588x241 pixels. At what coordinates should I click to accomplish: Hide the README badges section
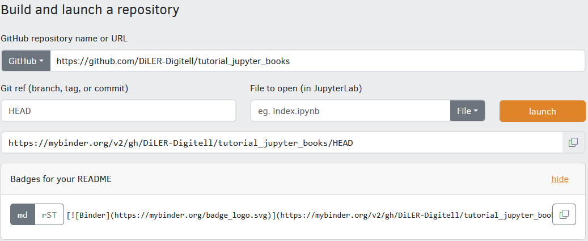560,179
